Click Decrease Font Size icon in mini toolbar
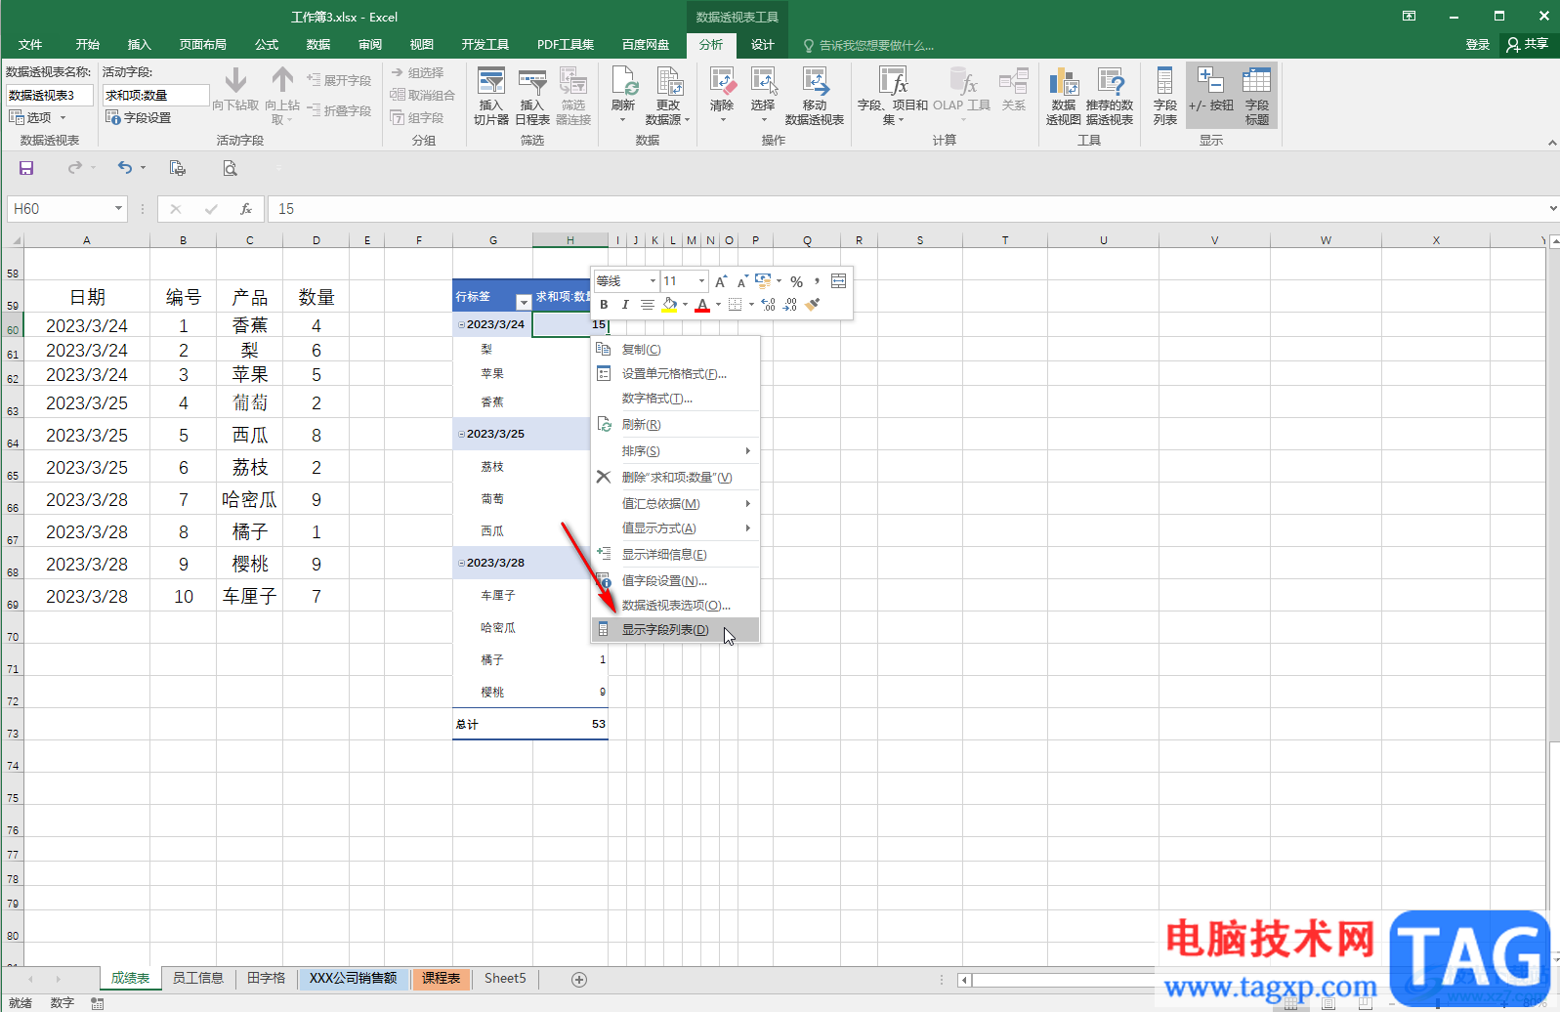The width and height of the screenshot is (1560, 1012). pos(742,281)
